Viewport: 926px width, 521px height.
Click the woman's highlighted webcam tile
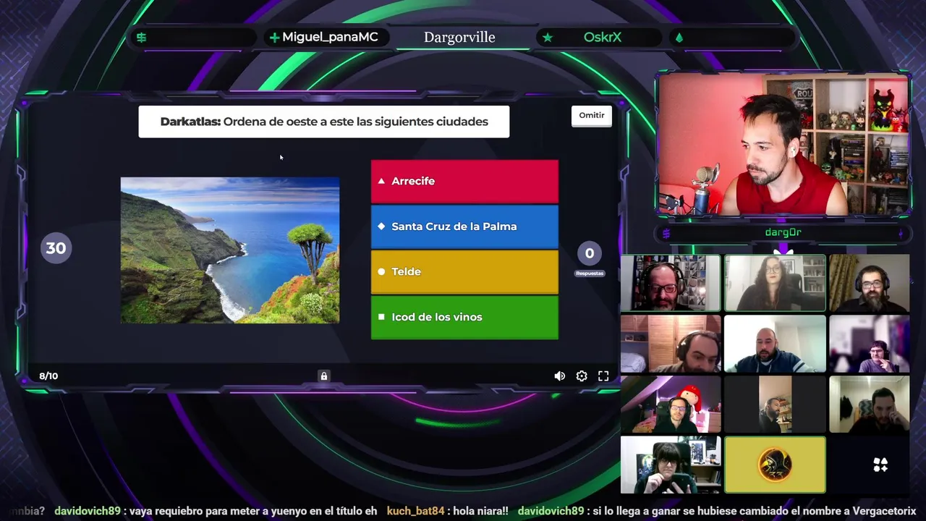tap(775, 283)
